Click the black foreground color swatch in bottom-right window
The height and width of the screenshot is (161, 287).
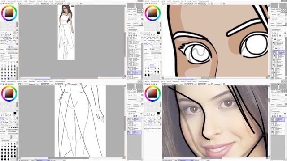pos(158,113)
